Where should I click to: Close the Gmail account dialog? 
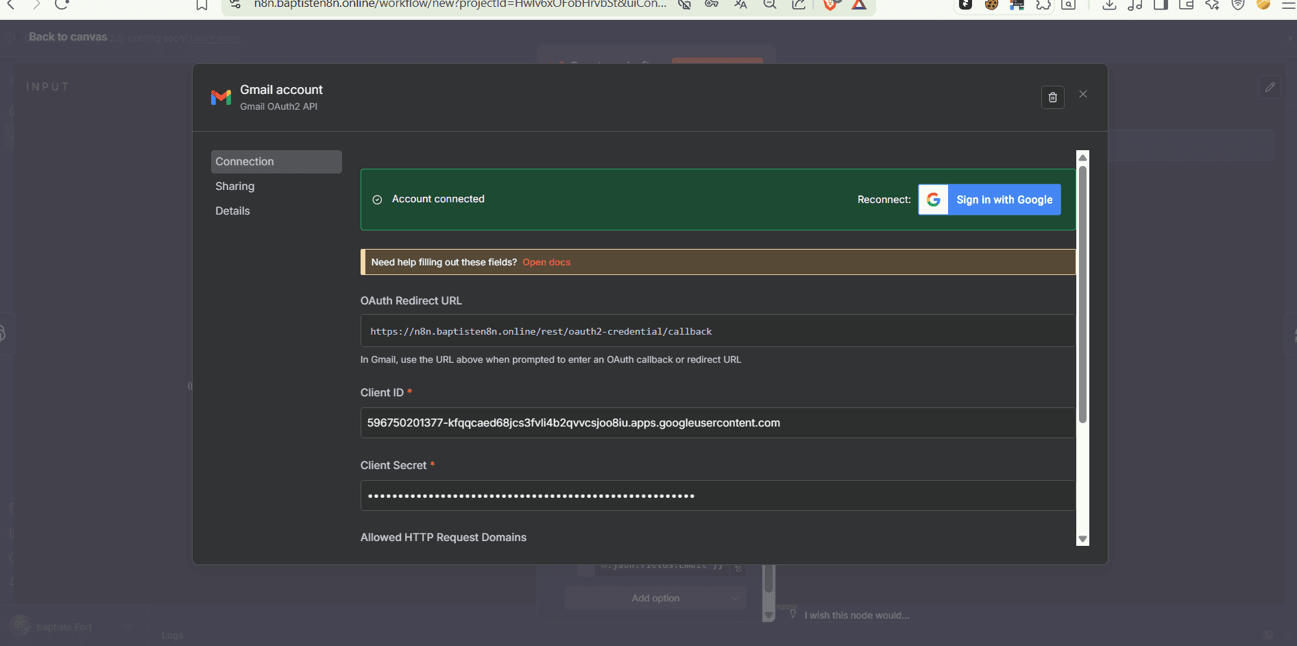pos(1083,94)
